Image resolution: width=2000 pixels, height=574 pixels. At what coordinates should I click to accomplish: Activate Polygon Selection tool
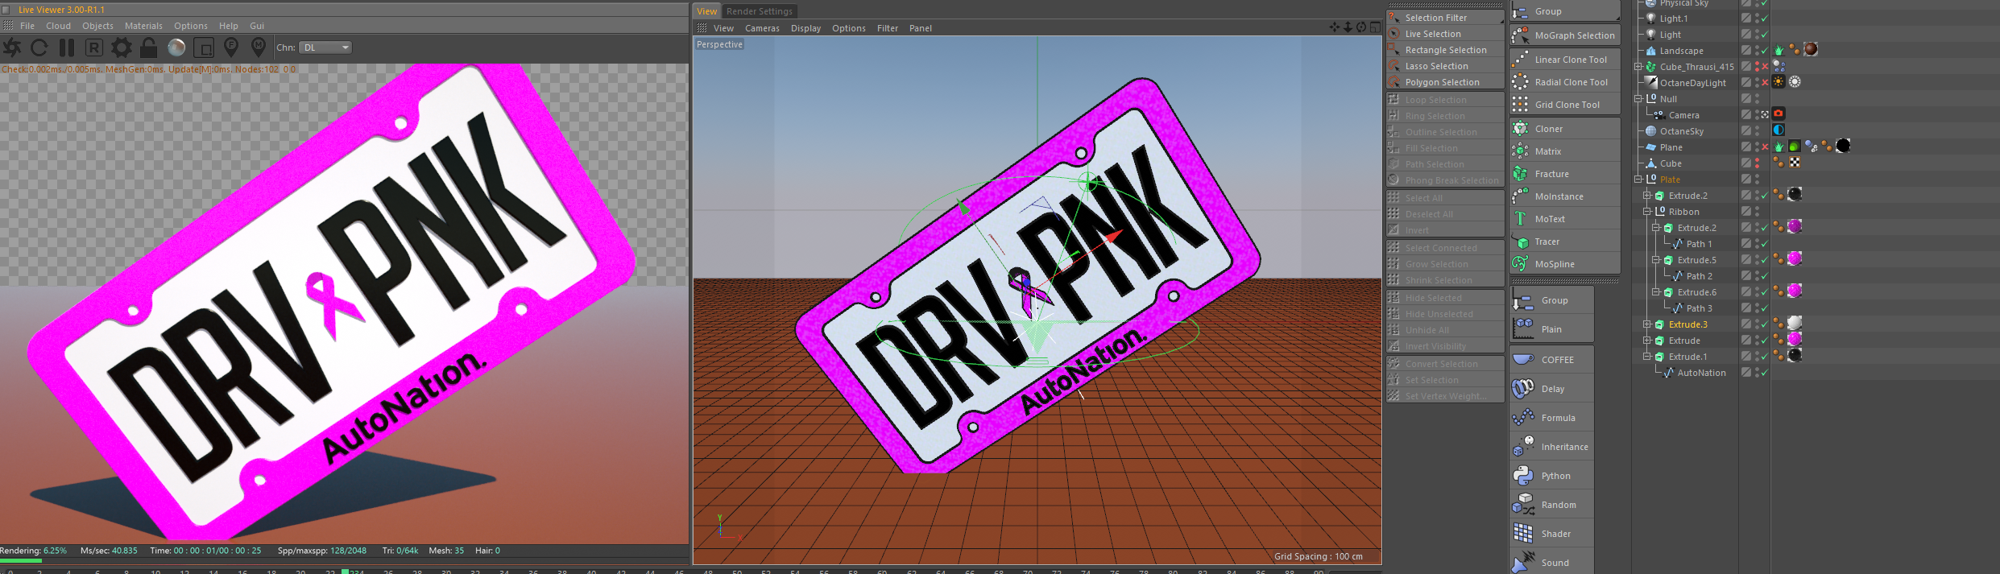coord(1445,82)
